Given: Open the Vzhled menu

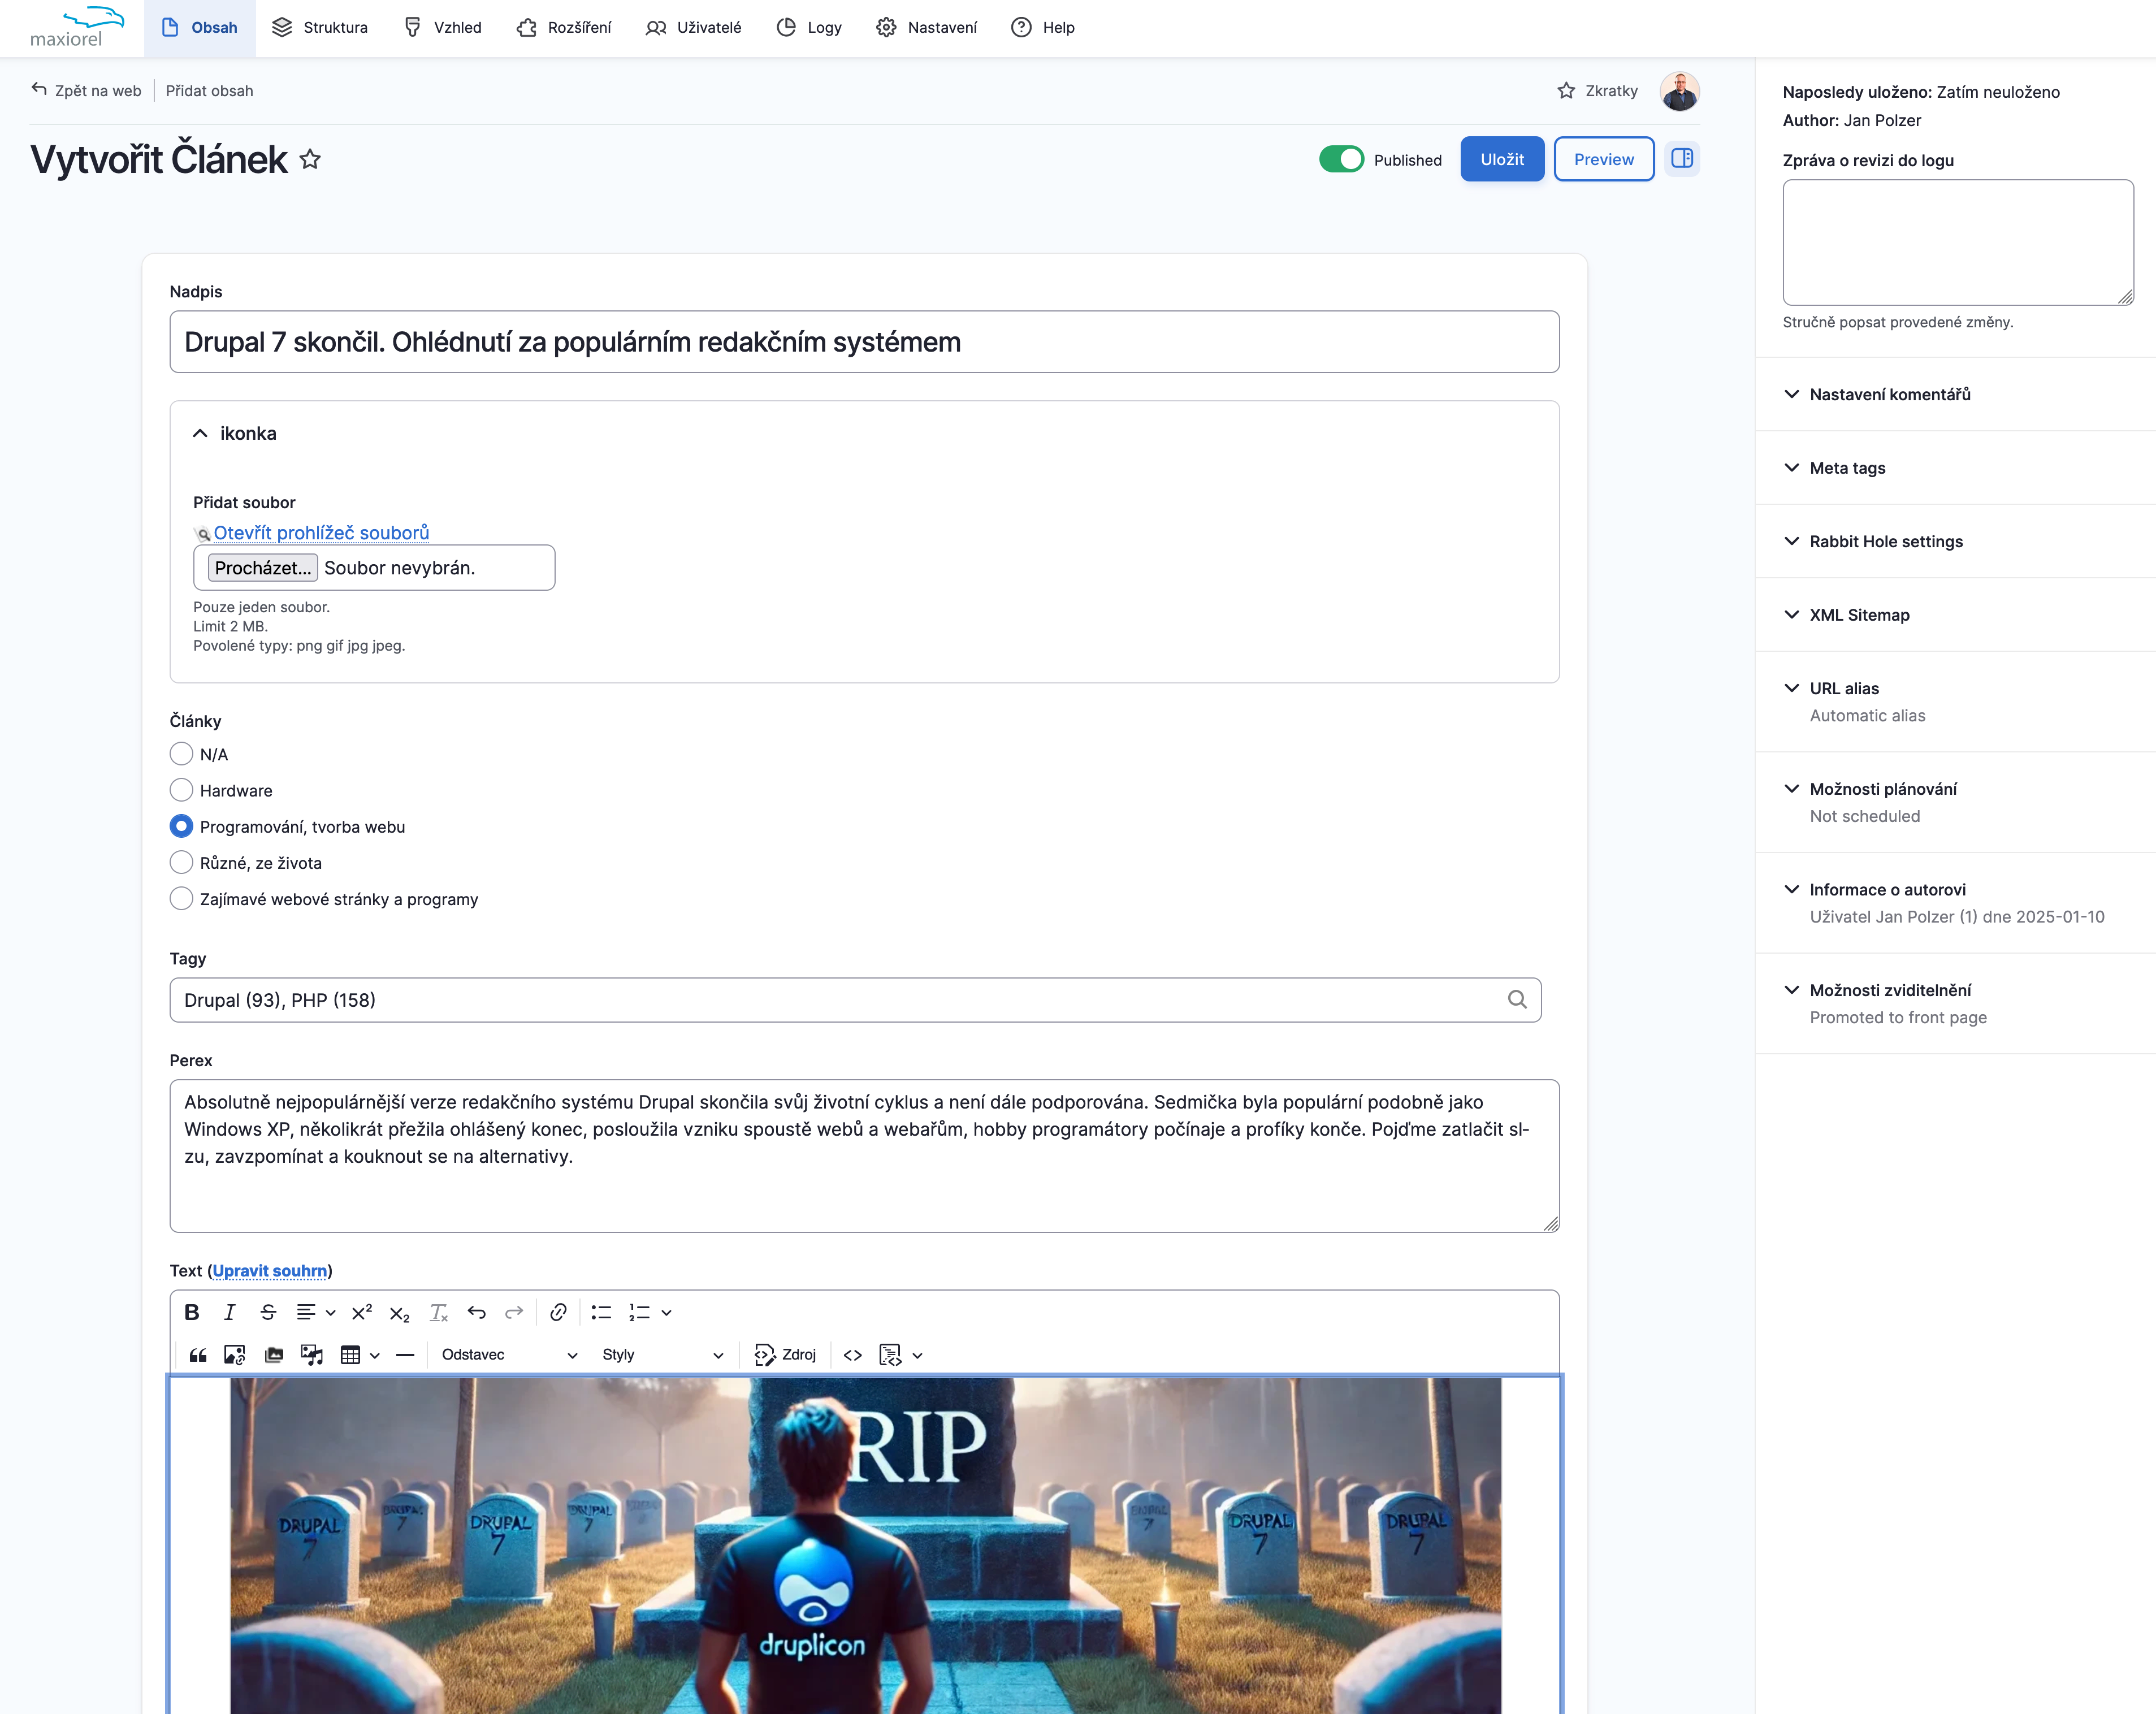Looking at the screenshot, I should (442, 28).
